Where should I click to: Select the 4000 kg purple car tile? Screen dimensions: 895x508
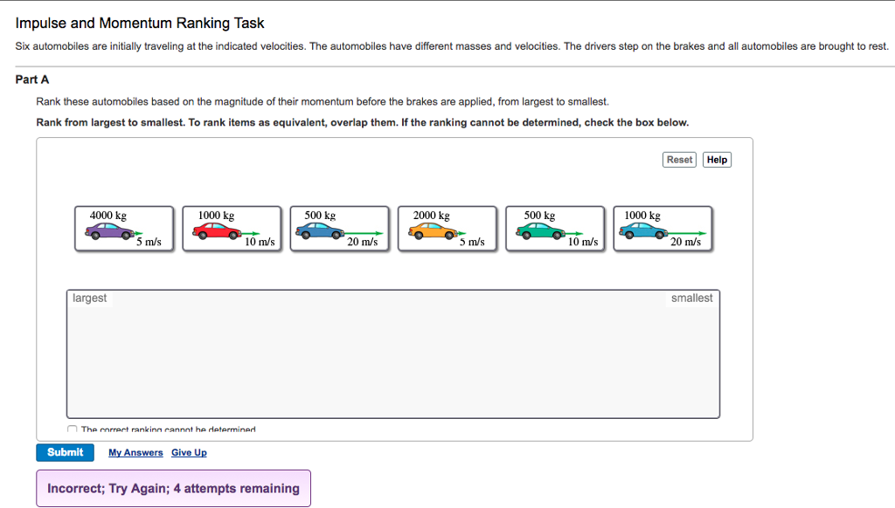point(124,228)
